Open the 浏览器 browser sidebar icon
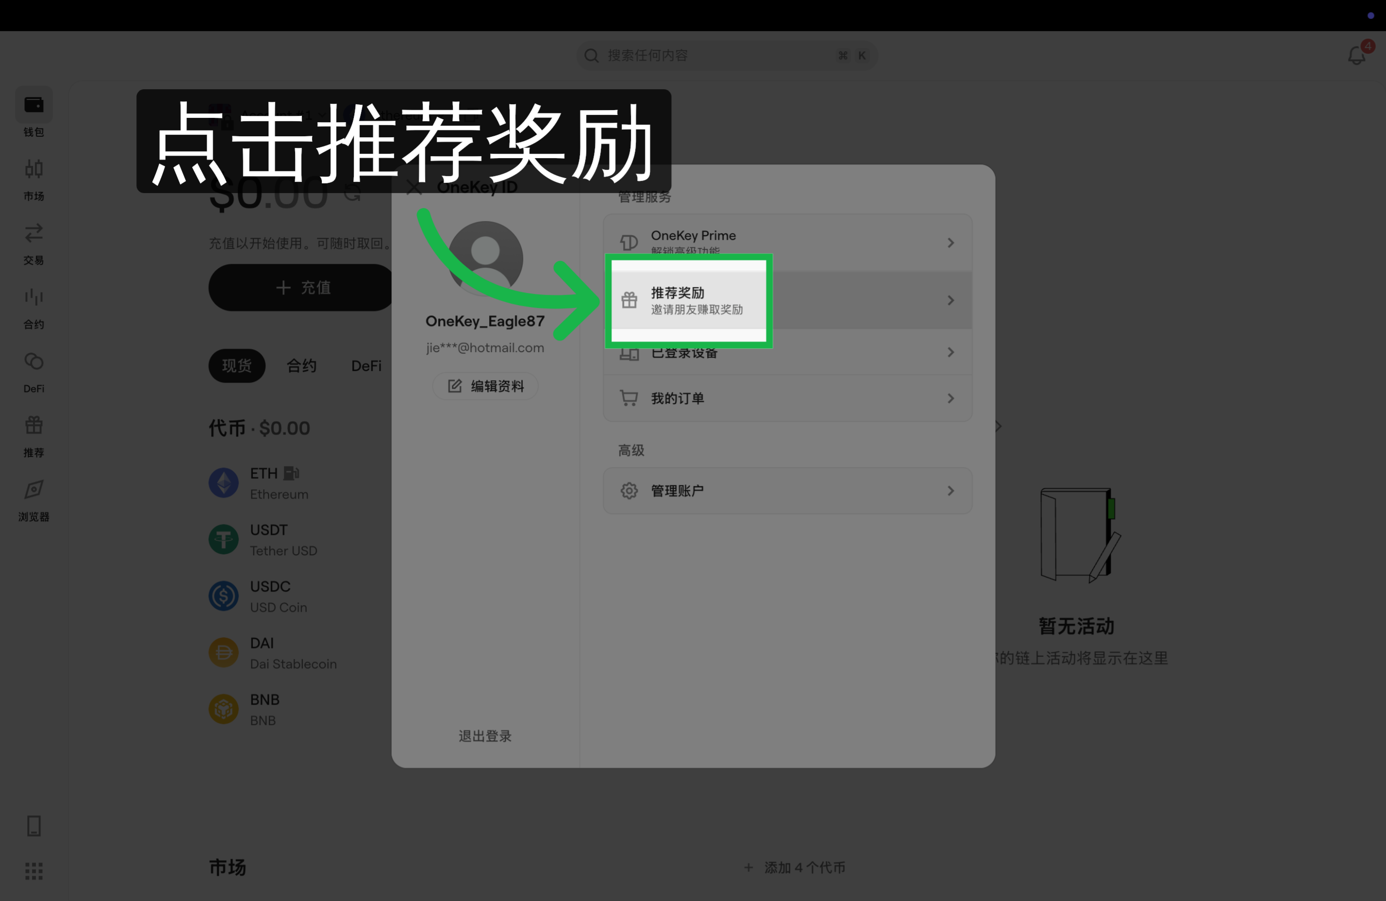 (x=34, y=489)
